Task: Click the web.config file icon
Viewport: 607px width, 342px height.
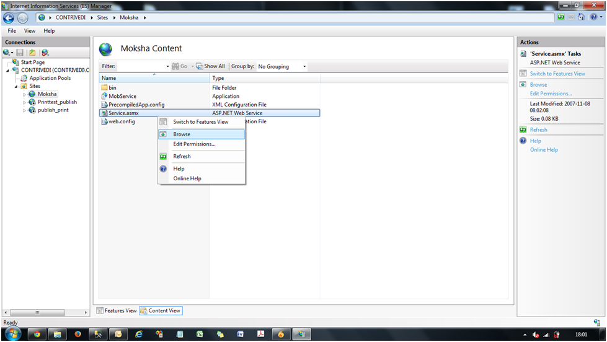Action: 104,121
